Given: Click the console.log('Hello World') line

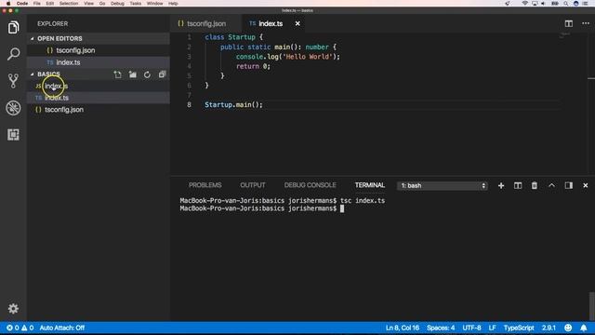Looking at the screenshot, I should [288, 57].
